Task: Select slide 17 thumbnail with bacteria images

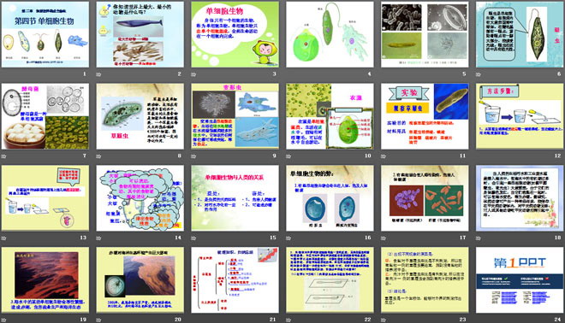Action: pyautogui.click(x=425, y=198)
